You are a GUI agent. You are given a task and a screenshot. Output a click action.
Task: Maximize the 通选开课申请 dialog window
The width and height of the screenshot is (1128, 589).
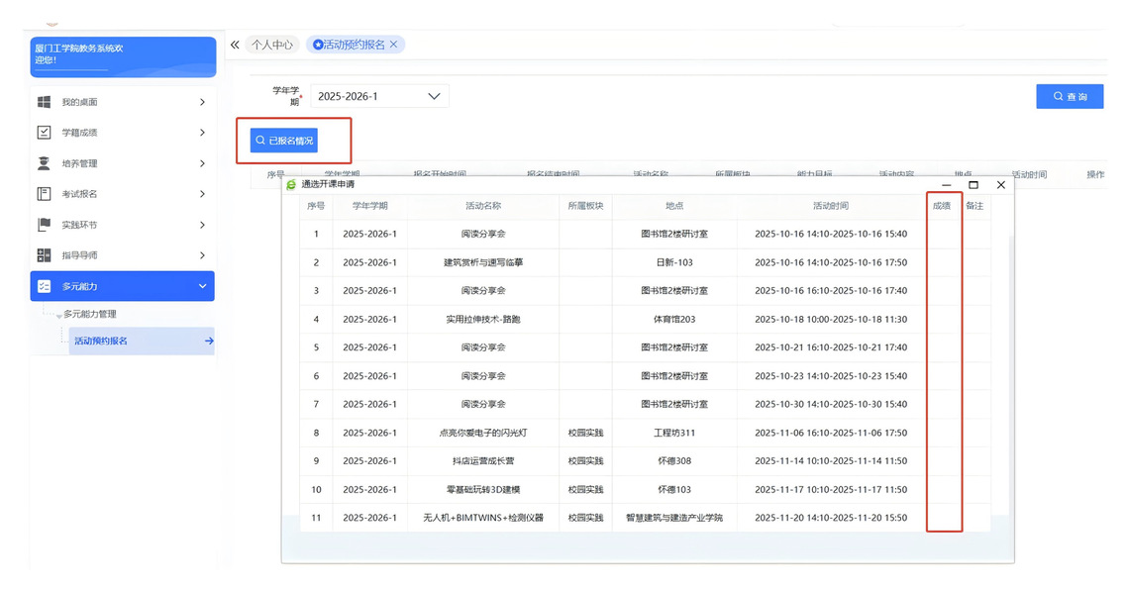point(974,185)
